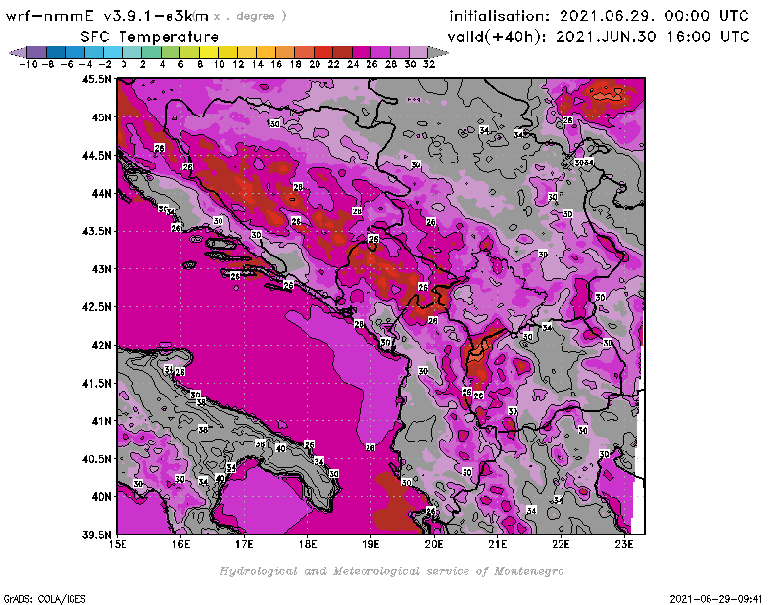The image size is (784, 605).
Task: Click the '18' legend value label
Action: point(296,64)
